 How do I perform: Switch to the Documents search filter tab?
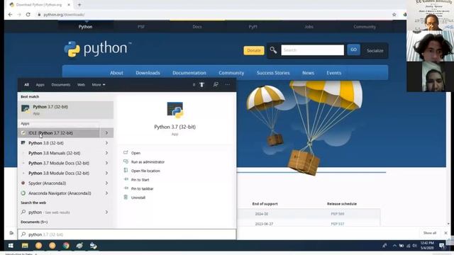click(61, 85)
